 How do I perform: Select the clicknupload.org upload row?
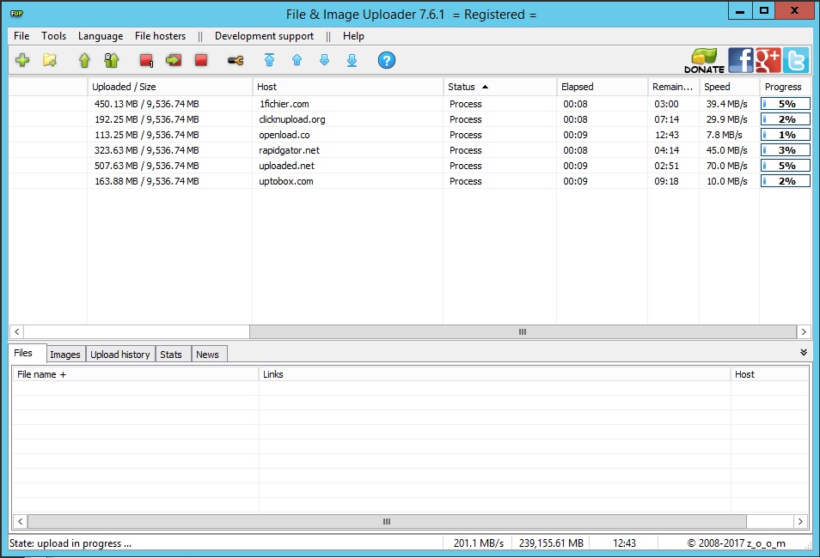(410, 119)
